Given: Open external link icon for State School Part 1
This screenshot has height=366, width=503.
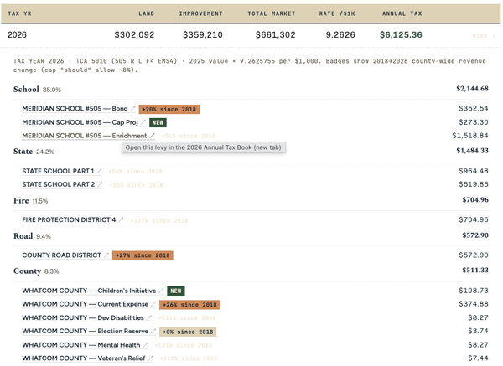Looking at the screenshot, I should click(x=99, y=171).
